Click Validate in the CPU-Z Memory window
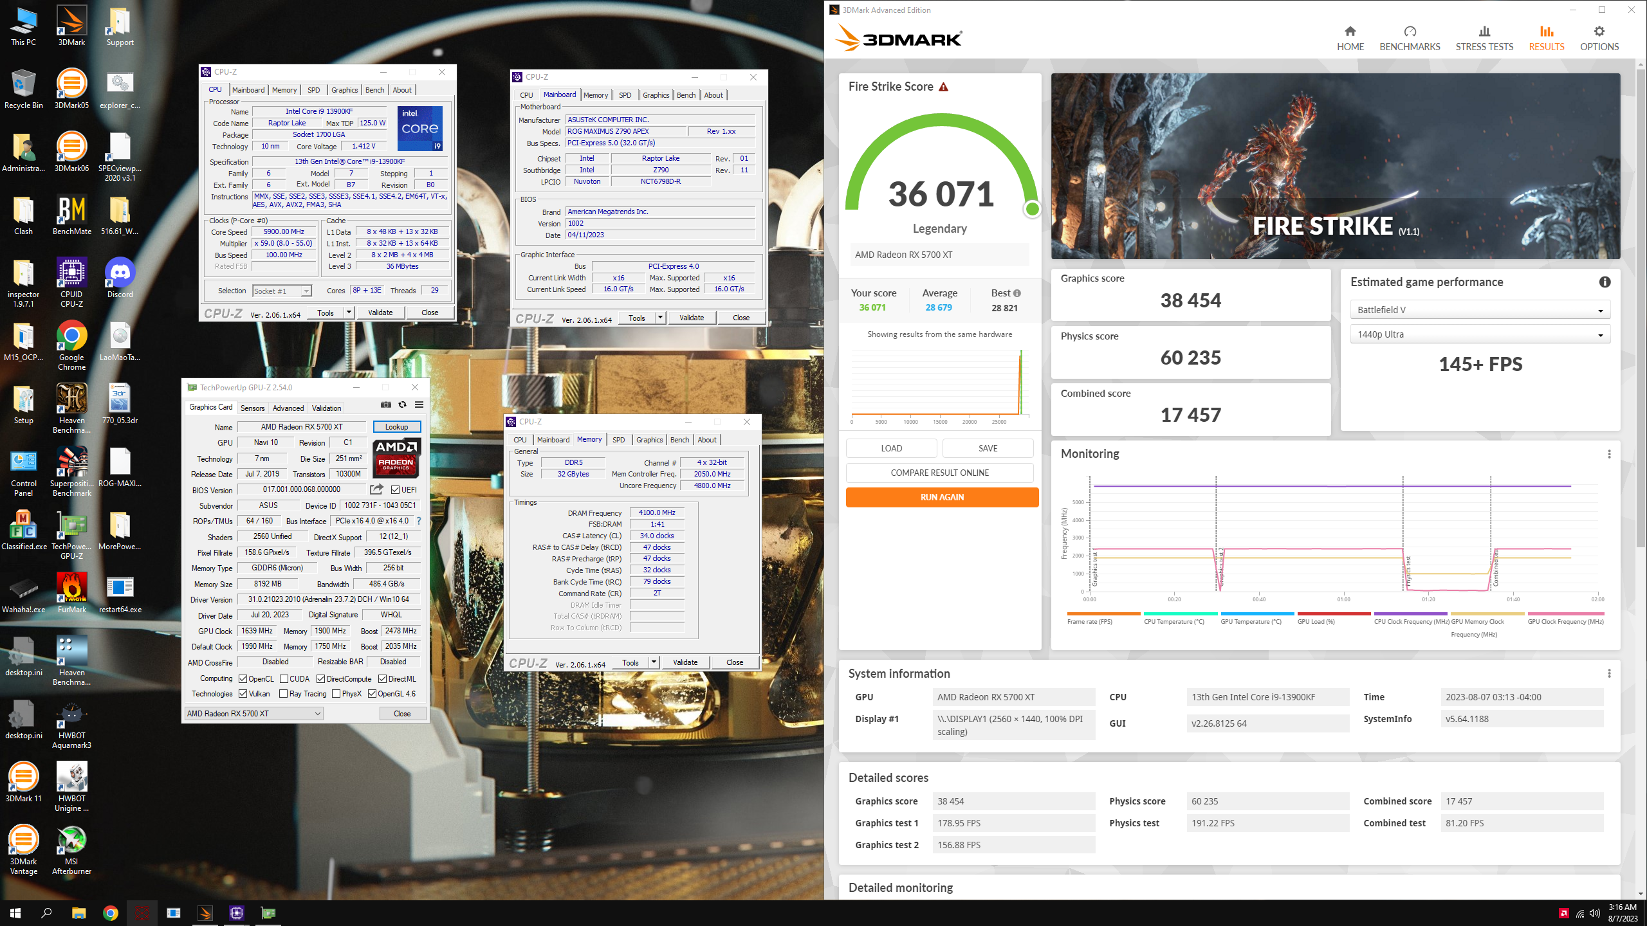Image resolution: width=1647 pixels, height=926 pixels. [x=685, y=662]
